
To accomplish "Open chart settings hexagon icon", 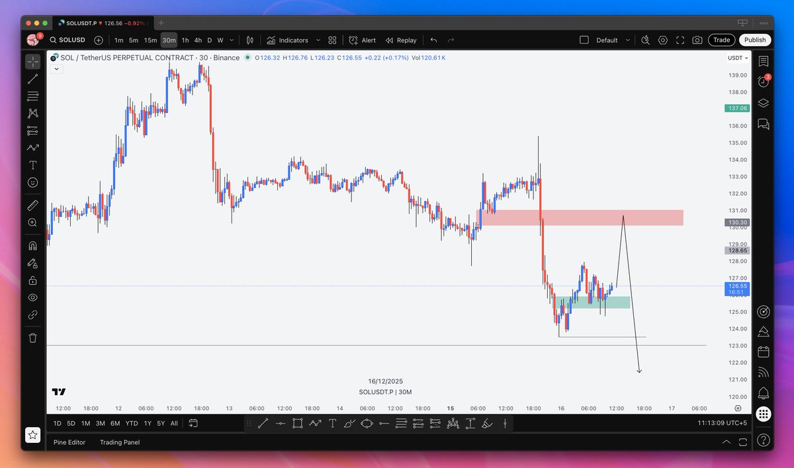I will (x=662, y=40).
